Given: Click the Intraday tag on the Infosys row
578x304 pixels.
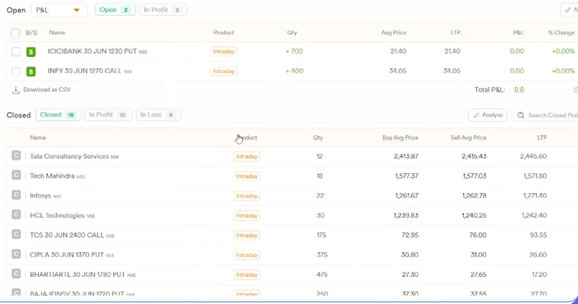Looking at the screenshot, I should (x=247, y=196).
